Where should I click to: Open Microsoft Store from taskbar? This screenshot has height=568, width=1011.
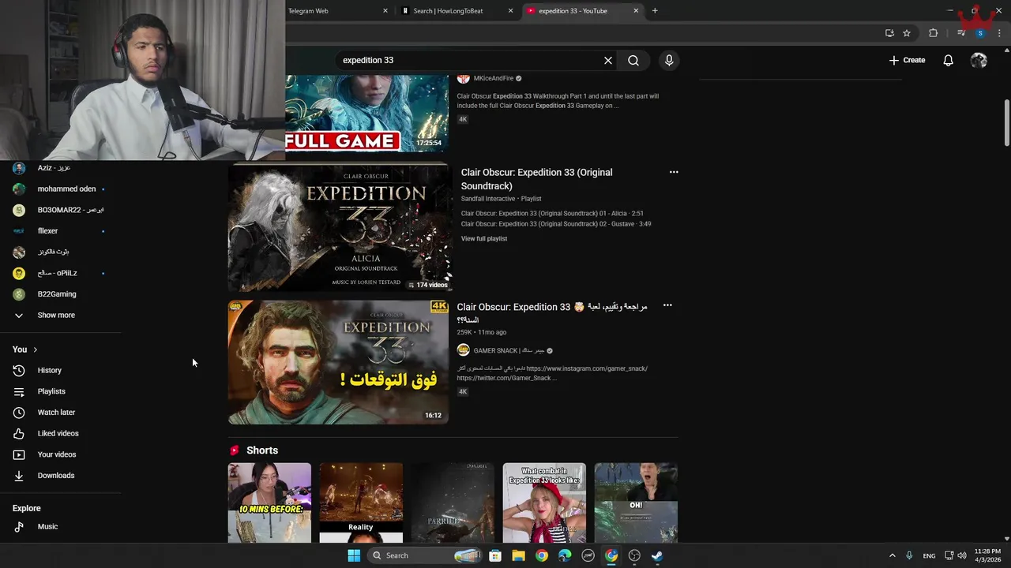[x=495, y=555]
